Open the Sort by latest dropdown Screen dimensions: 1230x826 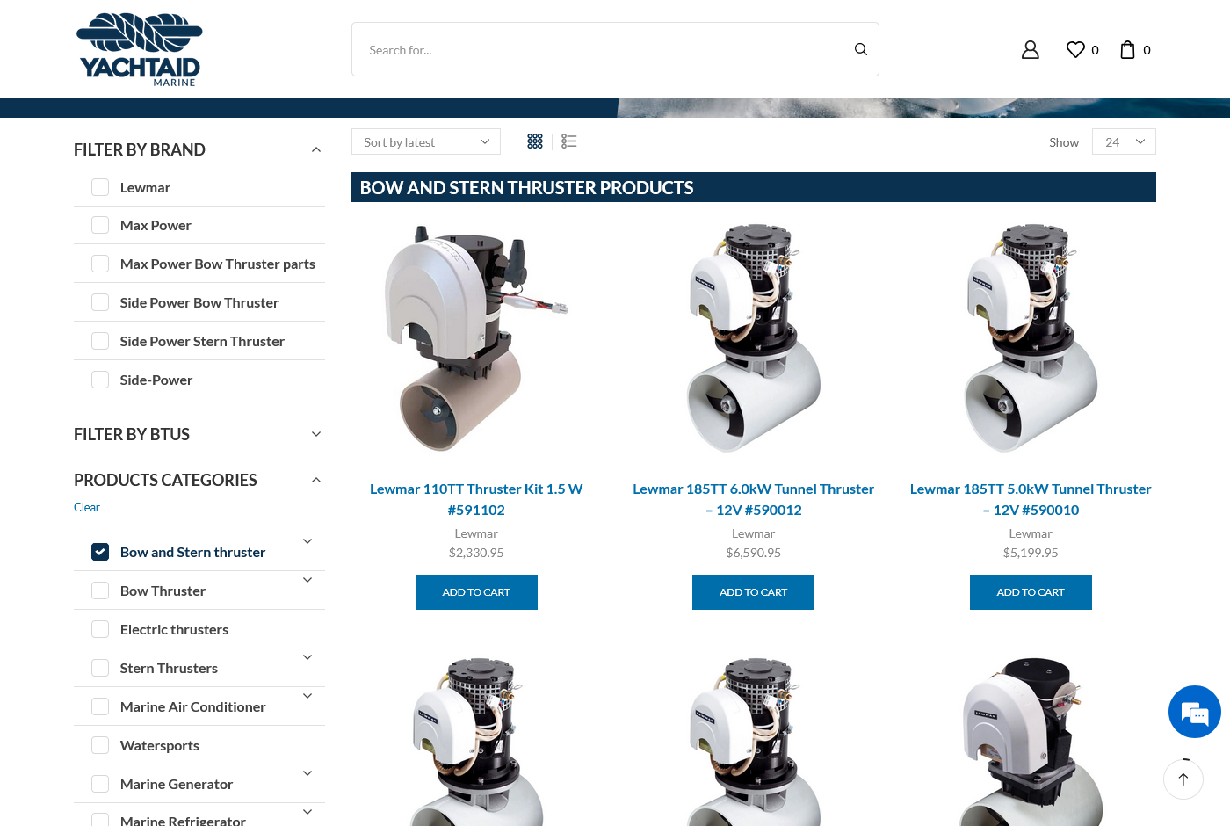426,142
